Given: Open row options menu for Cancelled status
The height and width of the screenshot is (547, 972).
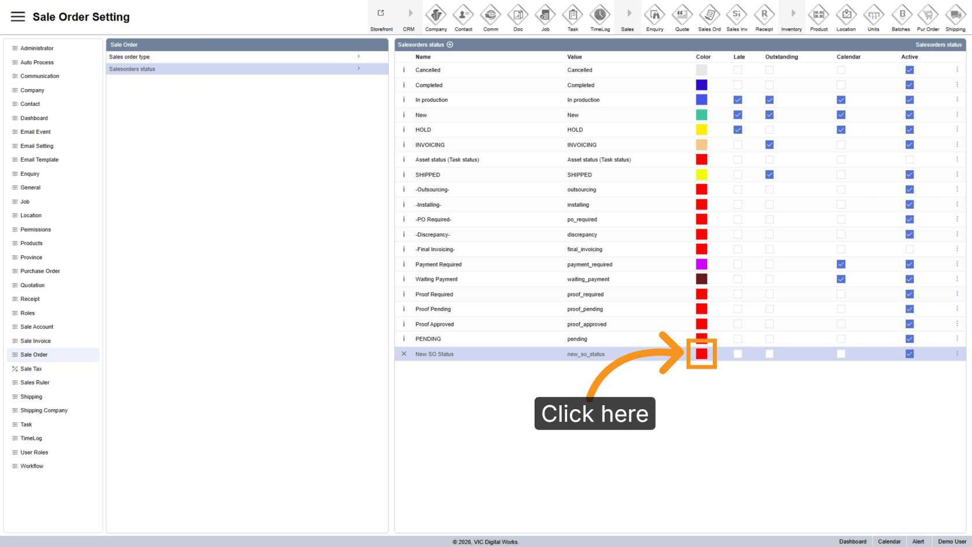Looking at the screenshot, I should tap(957, 69).
